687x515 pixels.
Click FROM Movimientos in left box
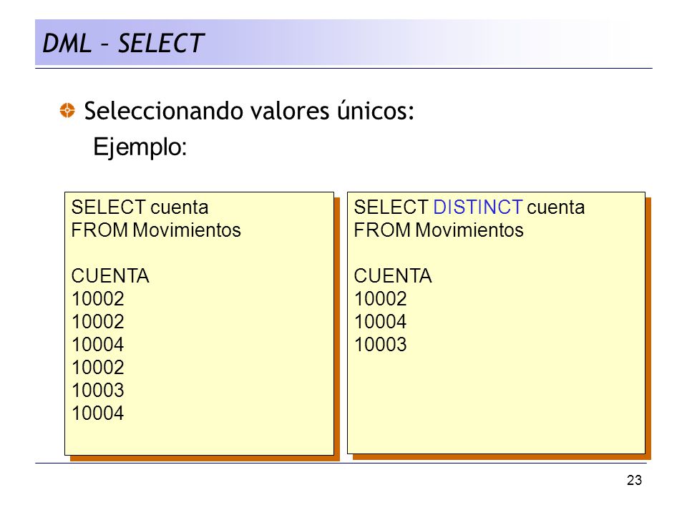156,230
